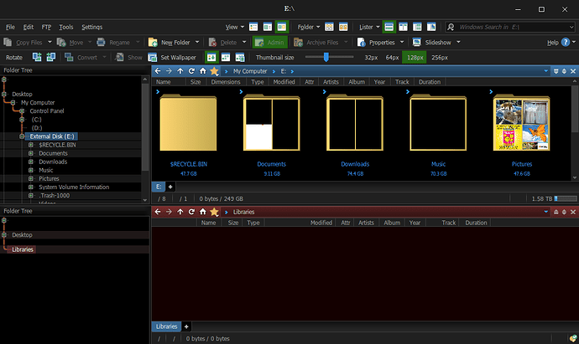579x344 pixels.
Task: Open the Settings menu
Action: [92, 27]
